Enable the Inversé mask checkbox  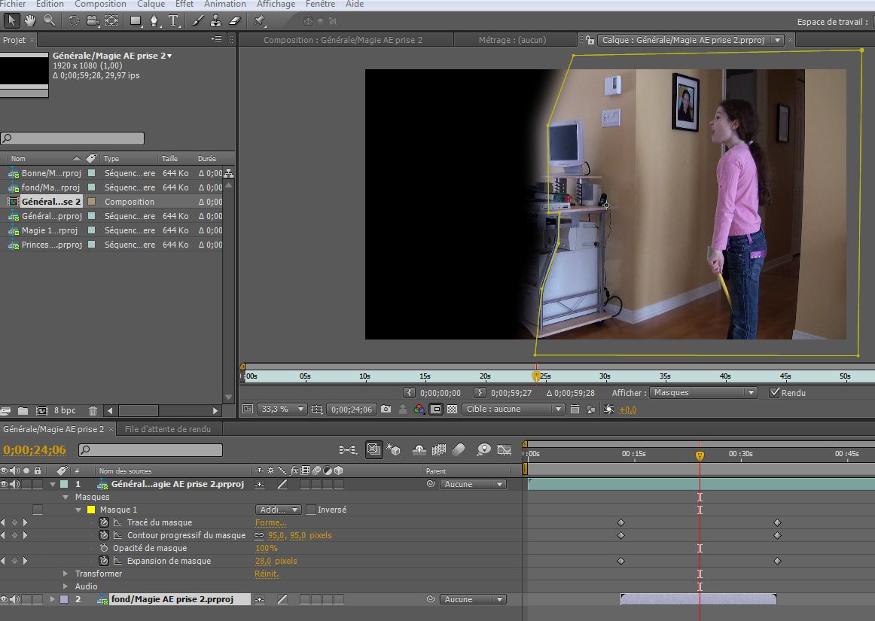(311, 510)
